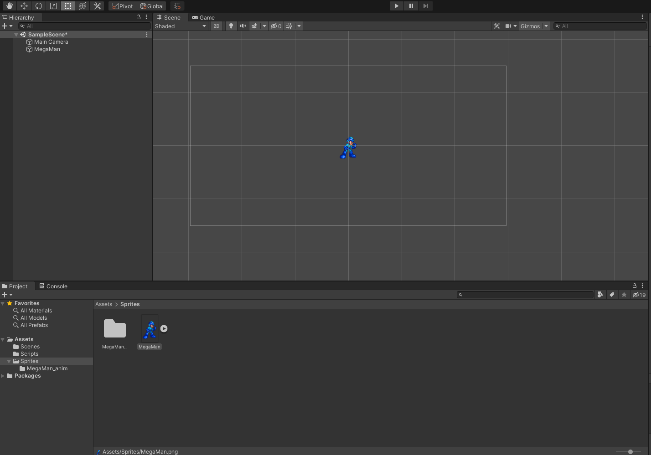Toggle Gizmos button
Image resolution: width=651 pixels, height=455 pixels.
tap(530, 26)
